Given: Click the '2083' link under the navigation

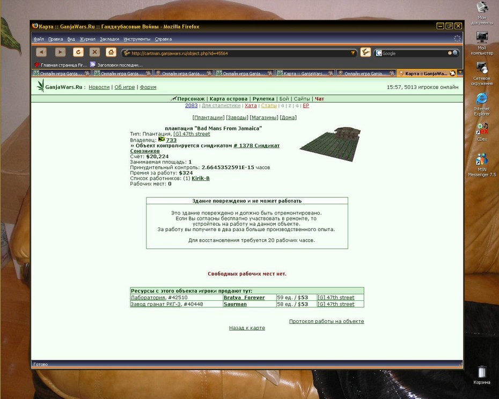Looking at the screenshot, I should pyautogui.click(x=191, y=105).
